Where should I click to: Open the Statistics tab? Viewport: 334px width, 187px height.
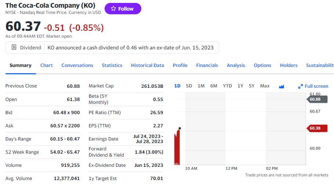point(112,66)
